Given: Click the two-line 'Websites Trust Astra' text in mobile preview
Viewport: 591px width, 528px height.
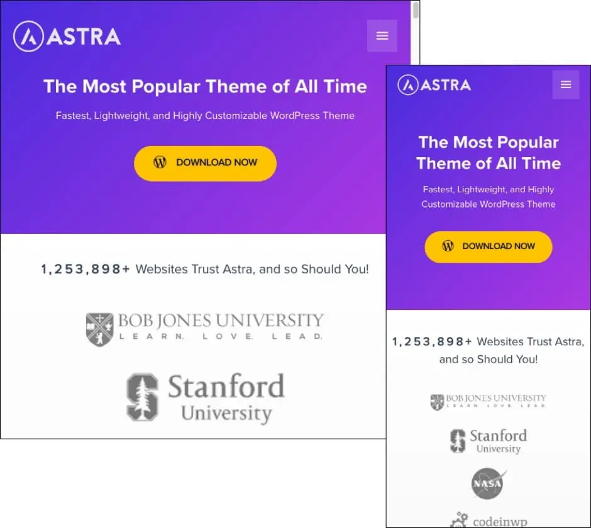Looking at the screenshot, I should point(488,350).
